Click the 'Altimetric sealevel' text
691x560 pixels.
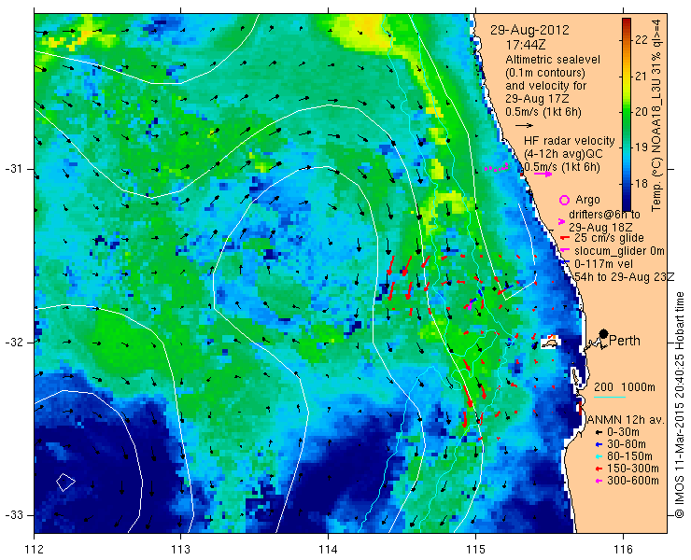coord(552,60)
